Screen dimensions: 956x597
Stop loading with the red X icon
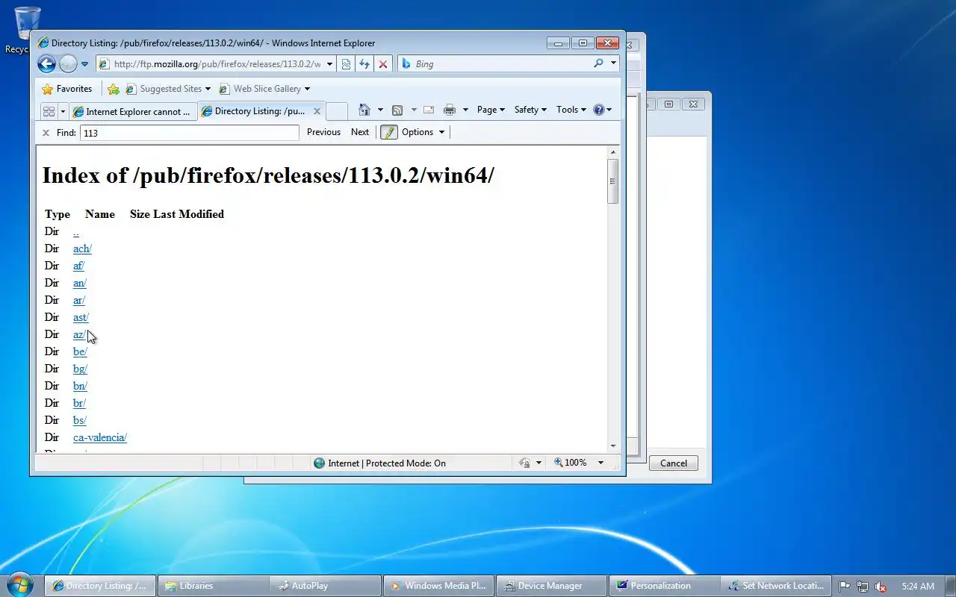(383, 64)
